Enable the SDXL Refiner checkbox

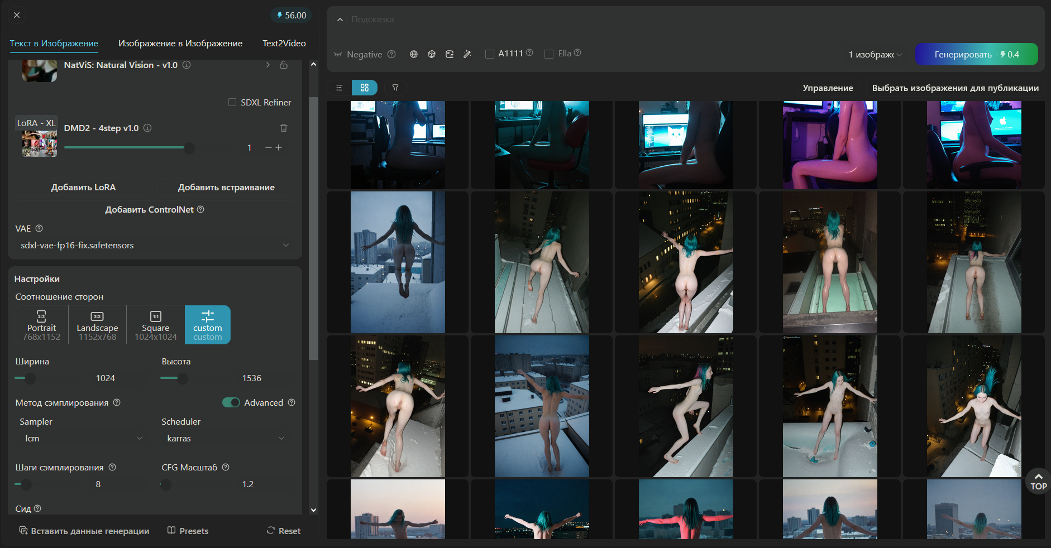tap(232, 102)
